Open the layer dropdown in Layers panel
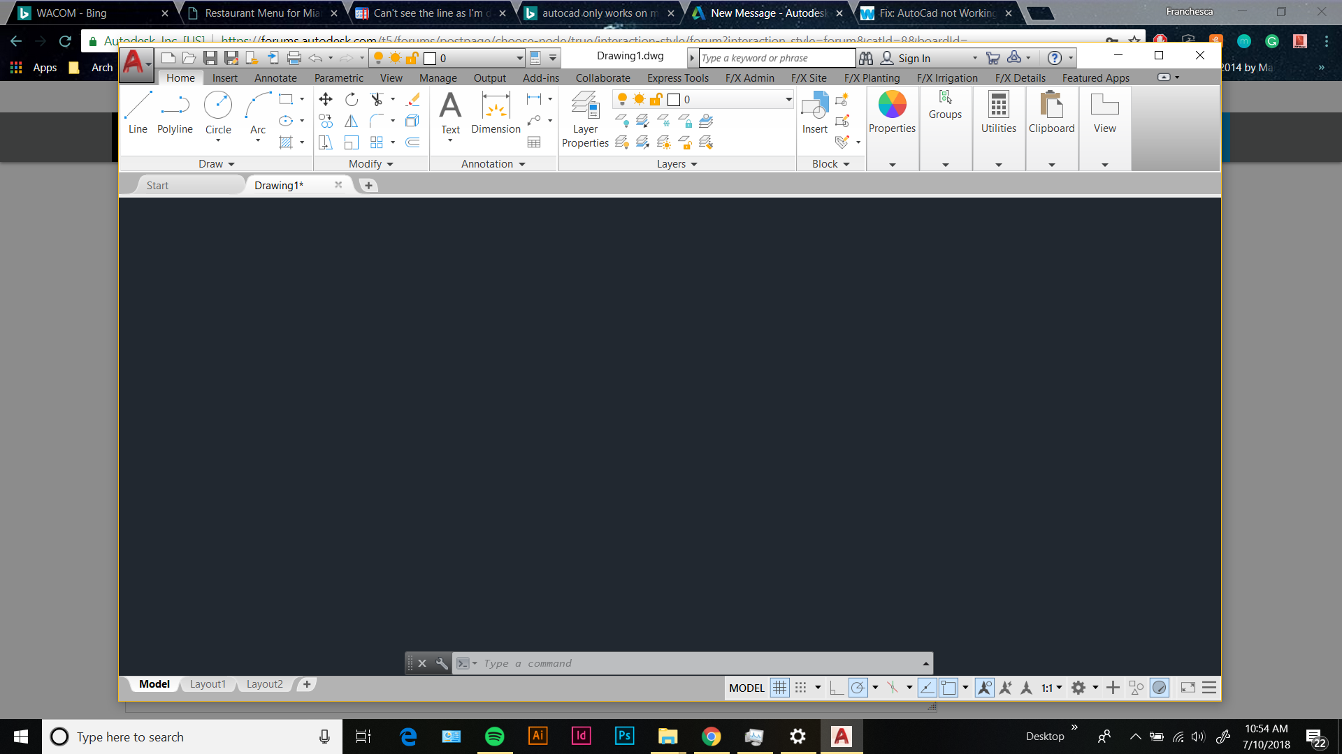Image resolution: width=1342 pixels, height=754 pixels. point(788,100)
